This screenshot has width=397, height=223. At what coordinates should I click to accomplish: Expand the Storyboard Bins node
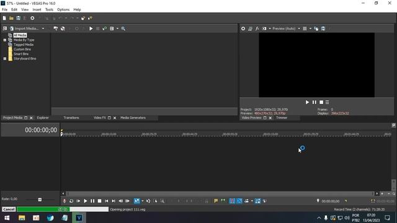click(5, 58)
